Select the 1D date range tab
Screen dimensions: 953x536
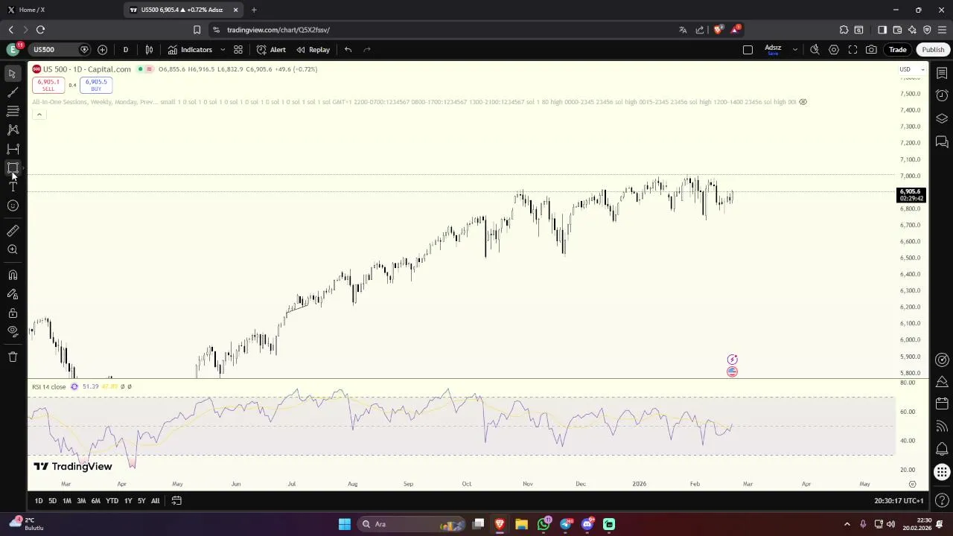coord(39,501)
